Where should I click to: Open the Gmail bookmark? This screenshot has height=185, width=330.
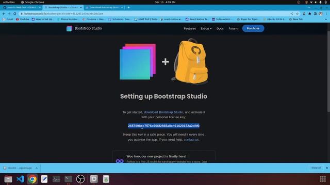coord(8,19)
